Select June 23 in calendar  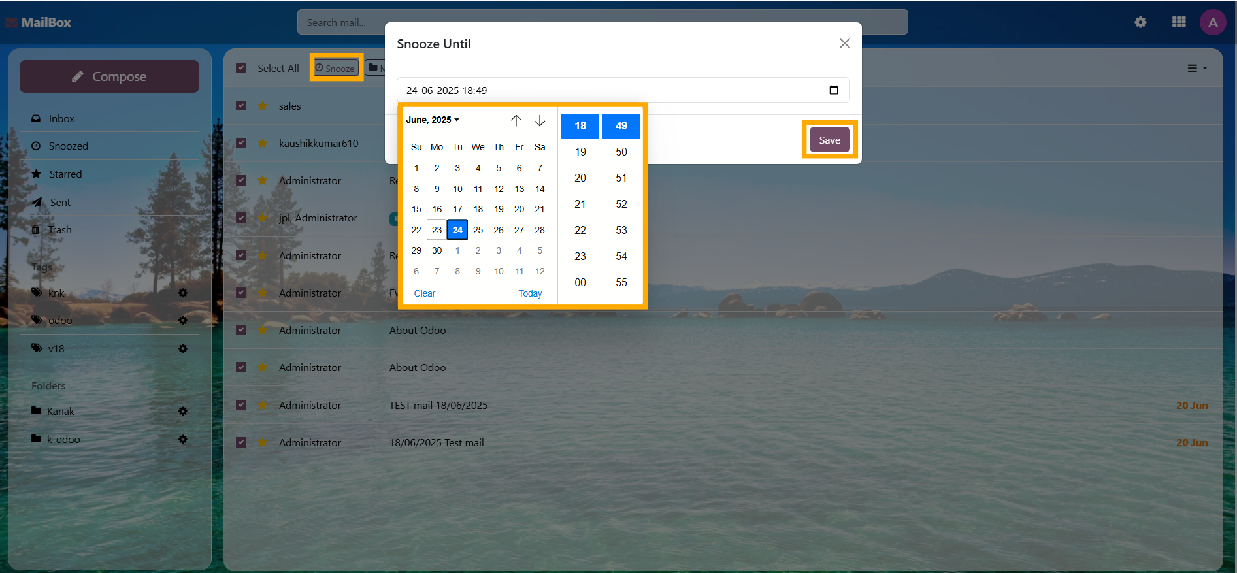pyautogui.click(x=437, y=230)
